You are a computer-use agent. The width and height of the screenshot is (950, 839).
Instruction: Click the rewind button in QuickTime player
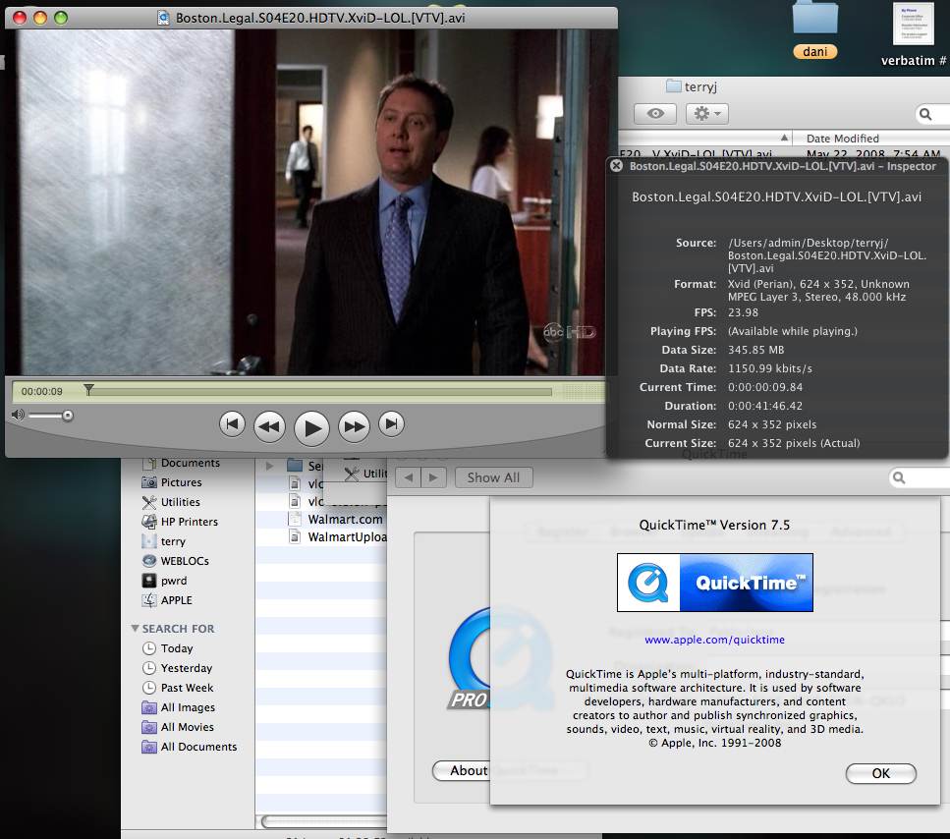point(269,427)
